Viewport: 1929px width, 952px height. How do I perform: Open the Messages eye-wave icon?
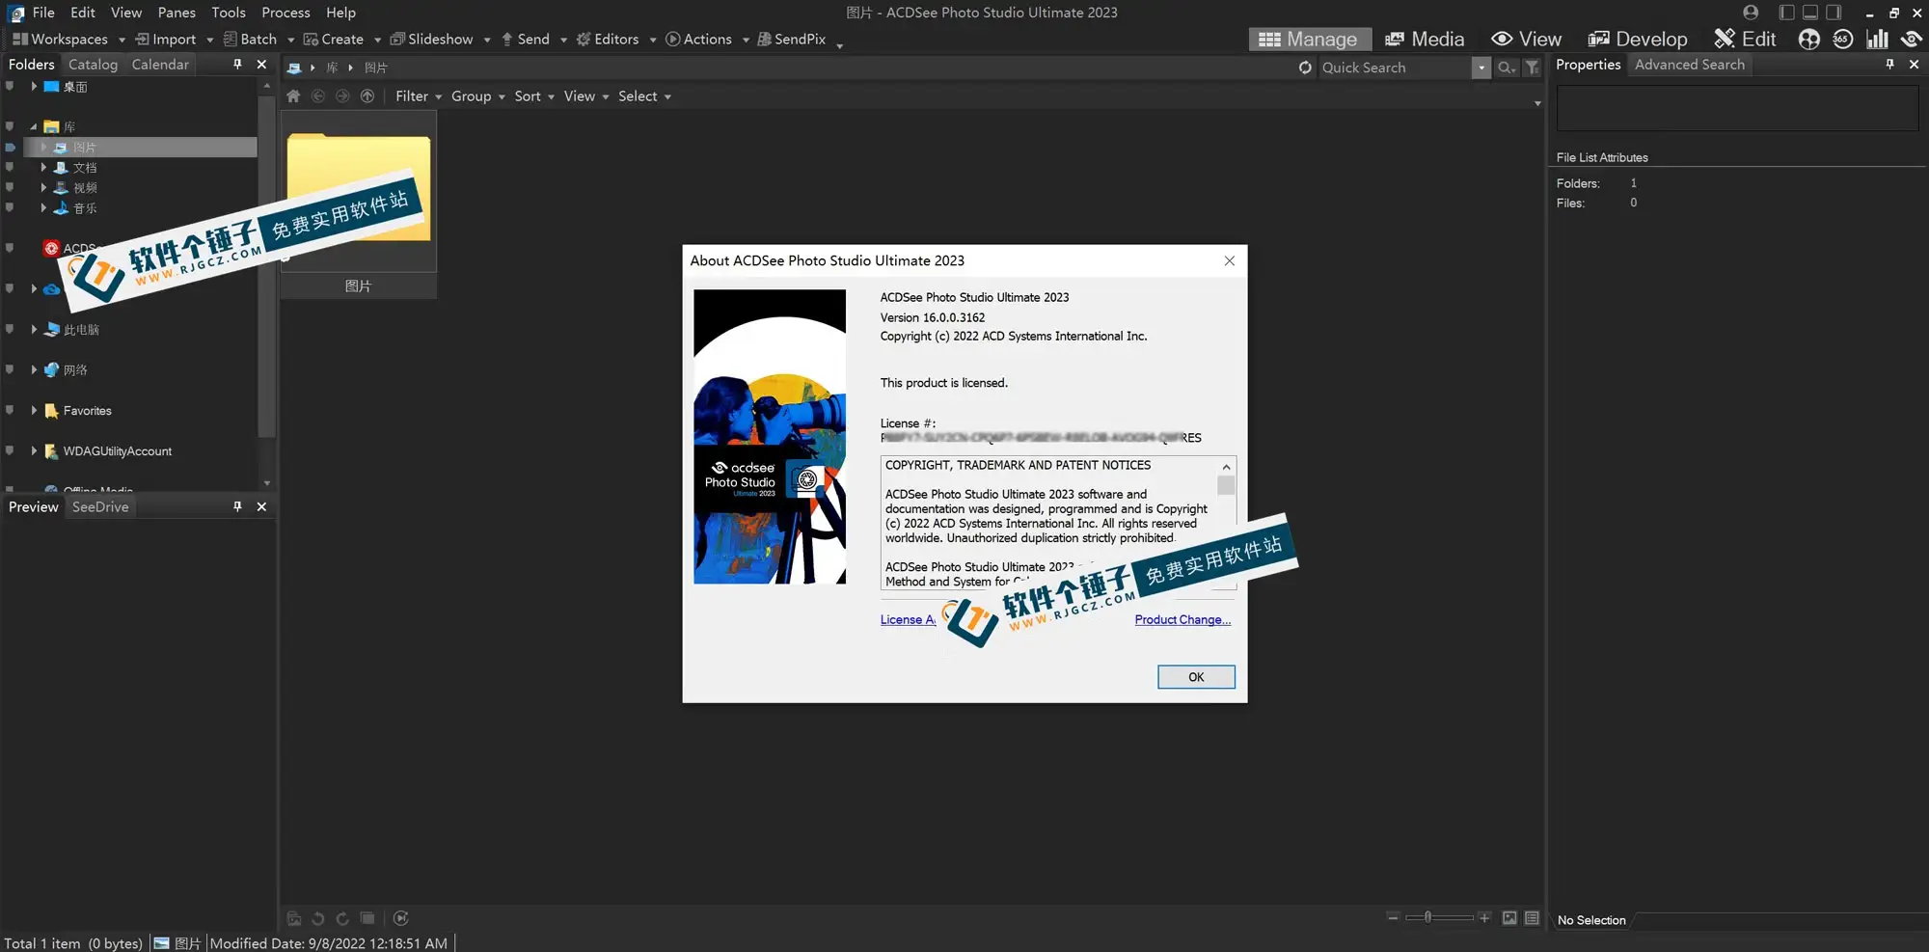pos(1911,39)
